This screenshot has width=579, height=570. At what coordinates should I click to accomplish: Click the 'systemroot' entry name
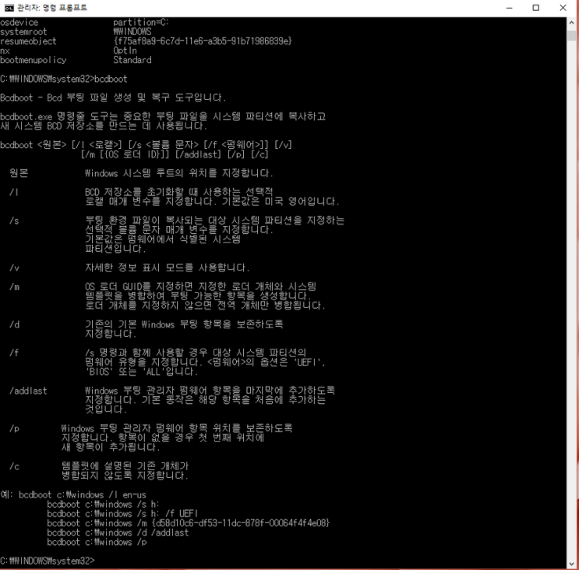(23, 32)
